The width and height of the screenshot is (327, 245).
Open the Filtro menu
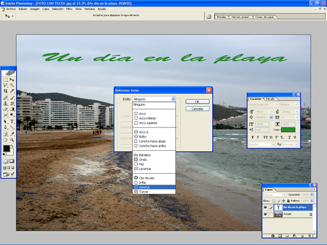click(69, 9)
